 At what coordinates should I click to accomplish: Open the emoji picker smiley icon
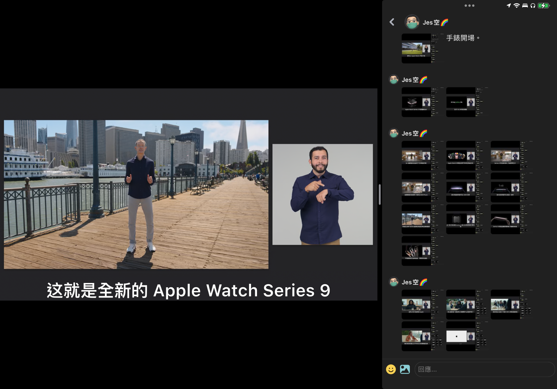click(x=391, y=369)
